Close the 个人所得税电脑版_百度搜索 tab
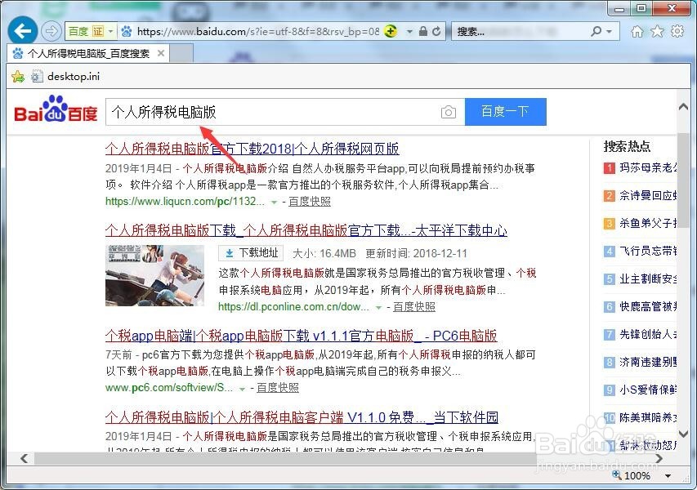This screenshot has height=490, width=697. [161, 53]
